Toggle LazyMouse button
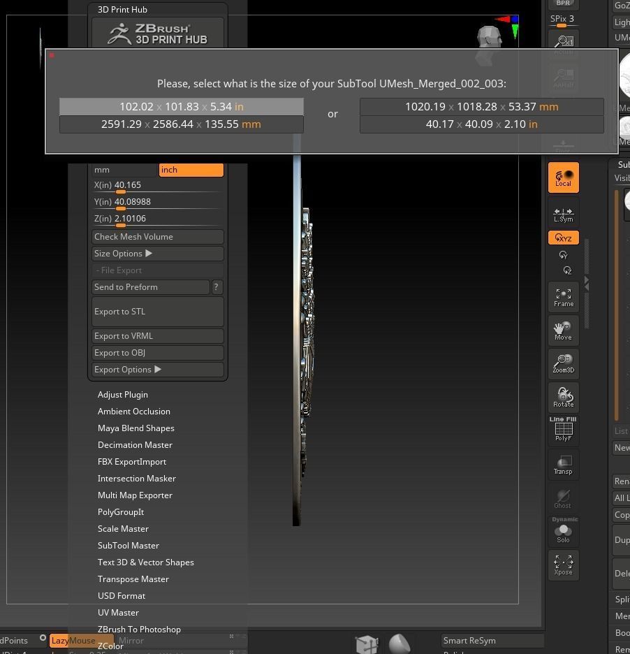Image resolution: width=630 pixels, height=654 pixels. click(x=81, y=641)
